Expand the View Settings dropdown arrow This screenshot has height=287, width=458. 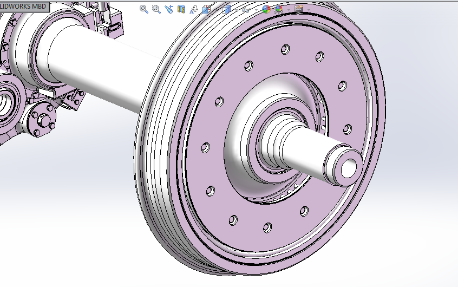pos(309,10)
